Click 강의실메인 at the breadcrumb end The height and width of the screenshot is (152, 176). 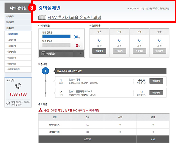(165, 8)
